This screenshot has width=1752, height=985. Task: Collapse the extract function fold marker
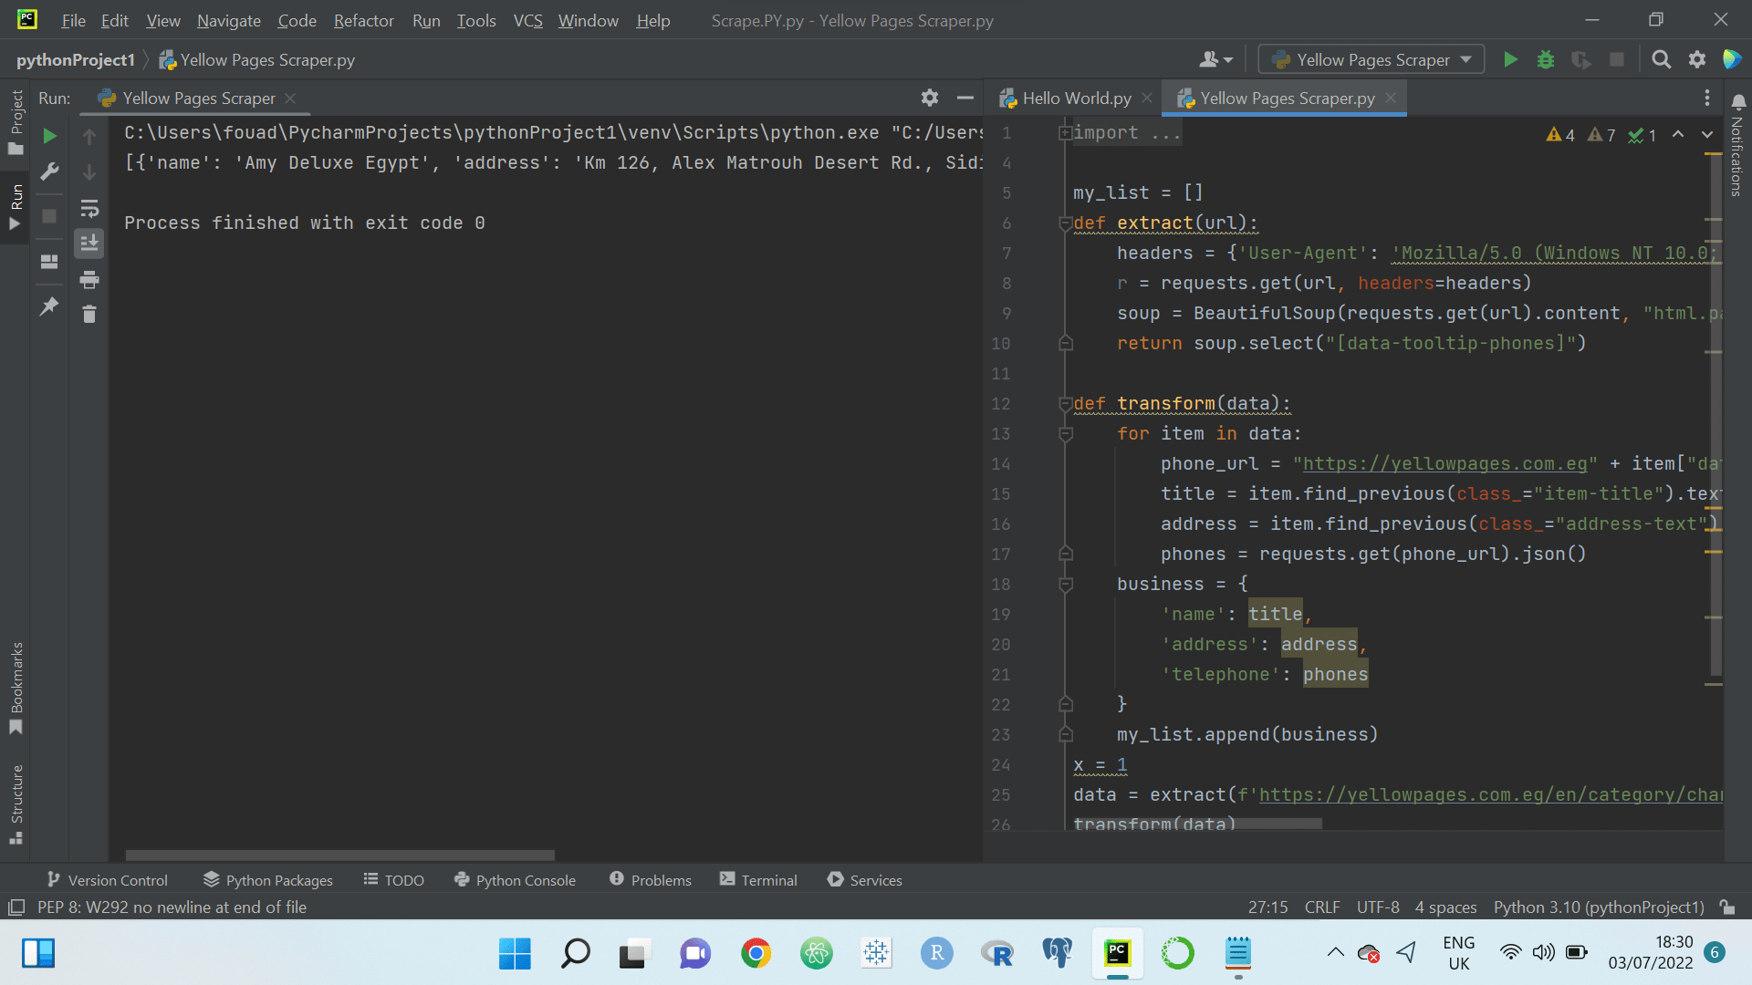coord(1065,223)
